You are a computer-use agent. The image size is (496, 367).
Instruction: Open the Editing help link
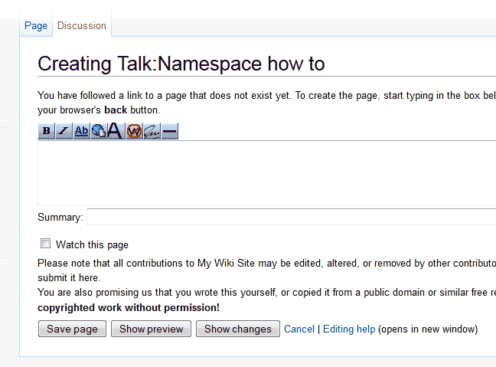[x=349, y=329]
